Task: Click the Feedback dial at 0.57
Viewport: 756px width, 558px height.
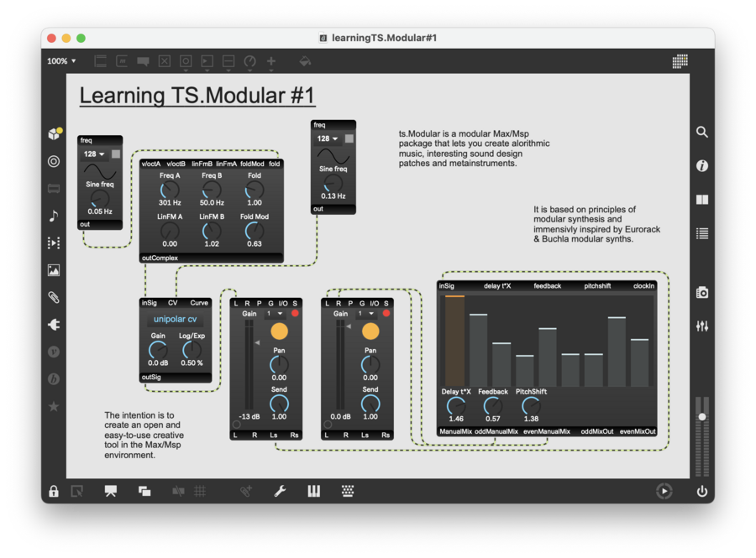Action: (x=493, y=406)
